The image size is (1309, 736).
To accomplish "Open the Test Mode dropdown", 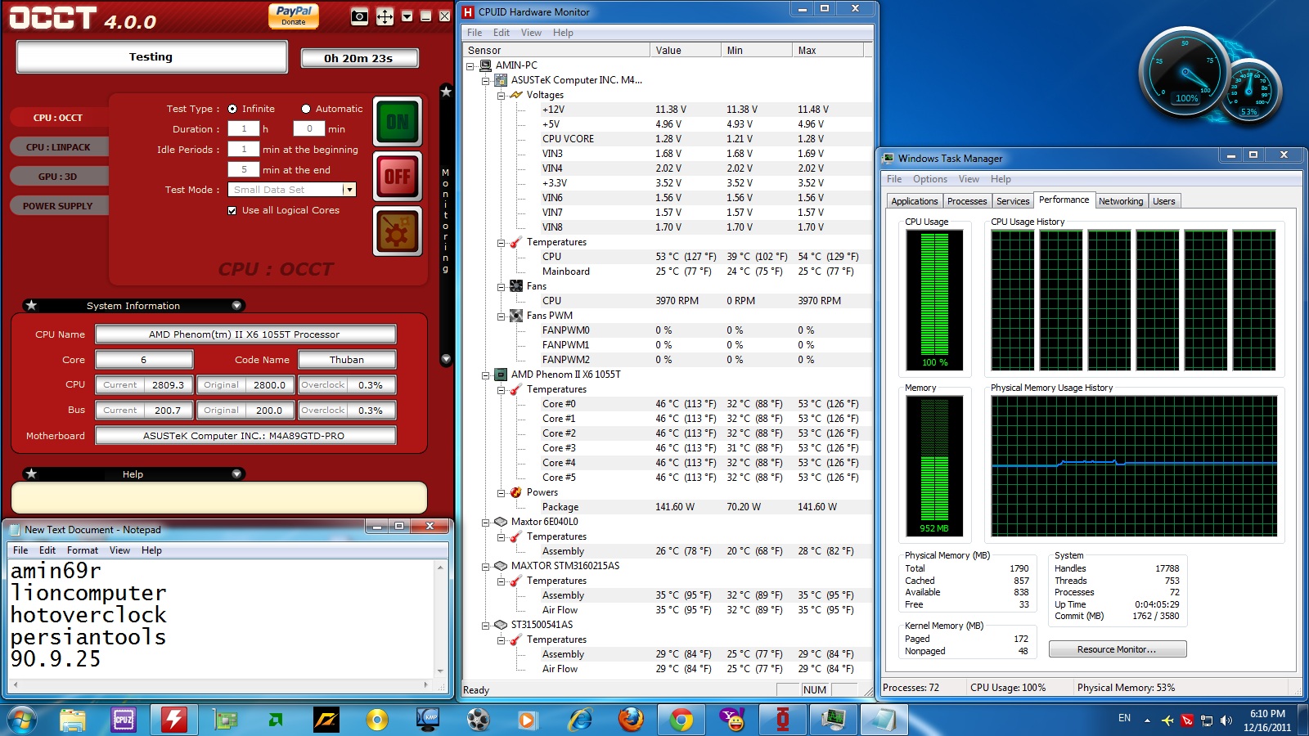I will [349, 190].
